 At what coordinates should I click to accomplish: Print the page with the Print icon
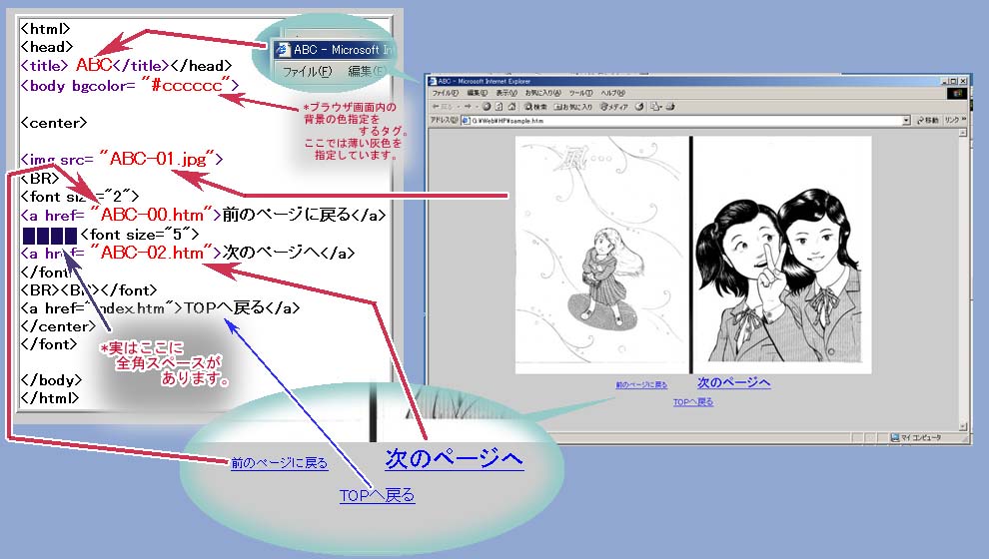(x=670, y=107)
